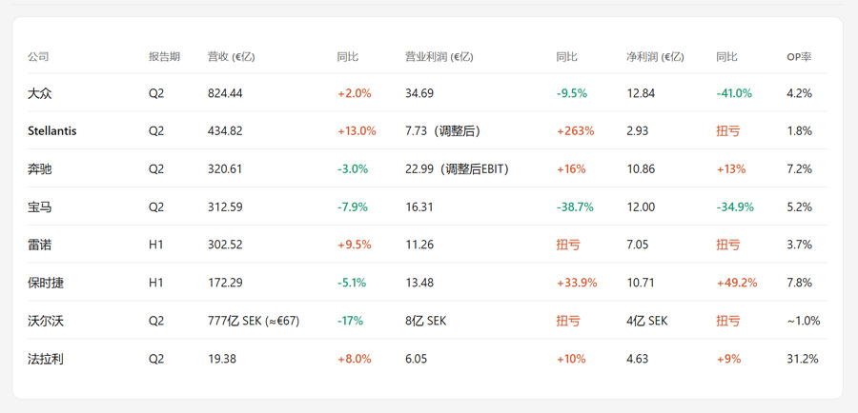858x413 pixels.
Task: Click 雷诺 operating profit 11.26
Action: pyautogui.click(x=419, y=245)
